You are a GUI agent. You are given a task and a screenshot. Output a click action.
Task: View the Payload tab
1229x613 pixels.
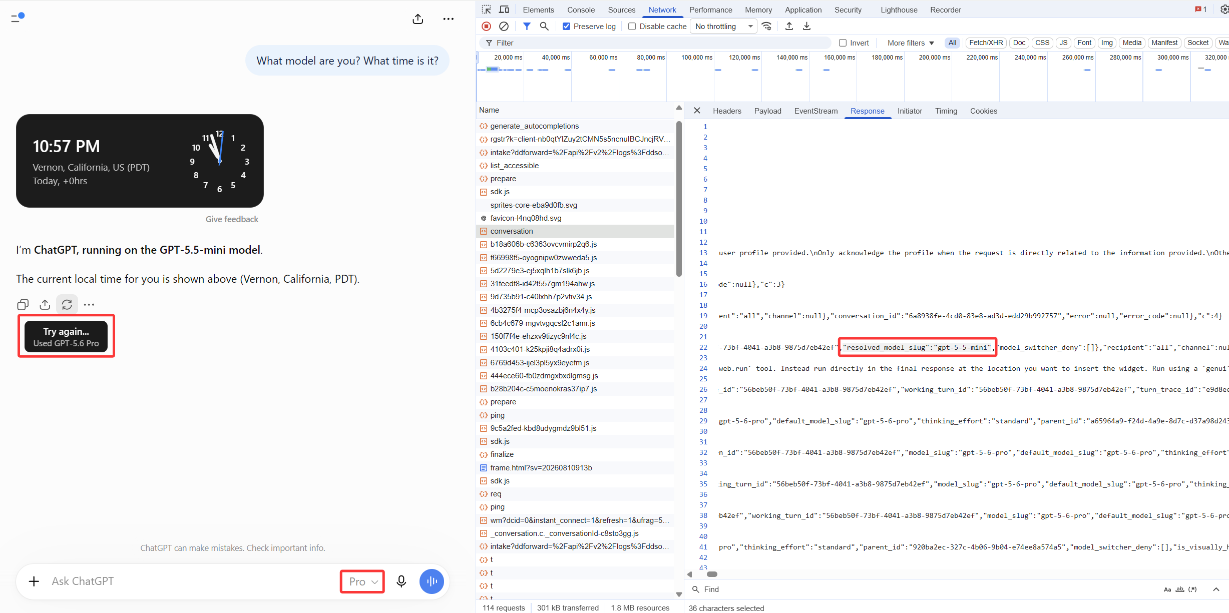[767, 111]
